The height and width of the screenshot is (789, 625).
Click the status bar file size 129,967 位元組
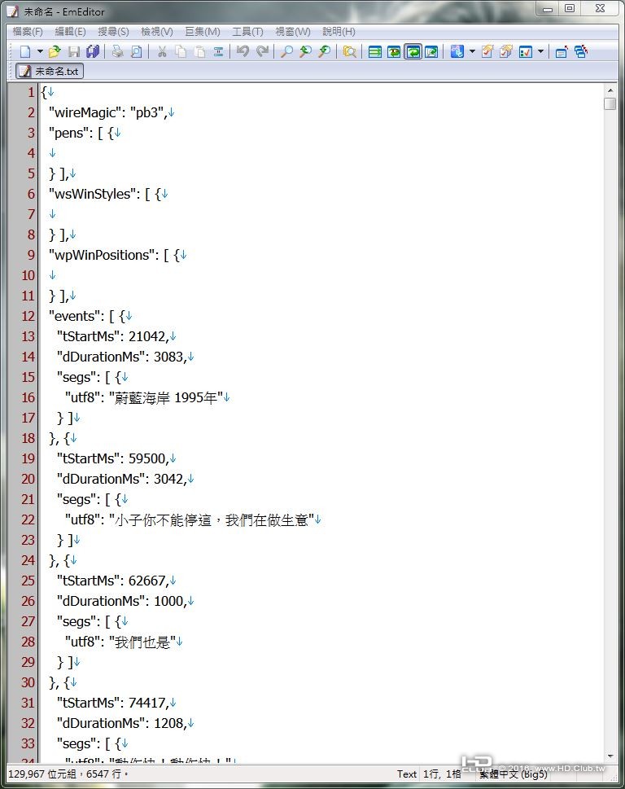point(42,774)
